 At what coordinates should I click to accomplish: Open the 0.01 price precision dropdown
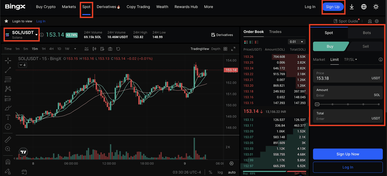point(297,42)
